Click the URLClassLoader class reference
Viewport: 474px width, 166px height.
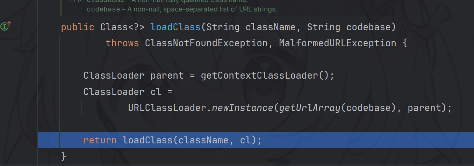click(x=170, y=108)
